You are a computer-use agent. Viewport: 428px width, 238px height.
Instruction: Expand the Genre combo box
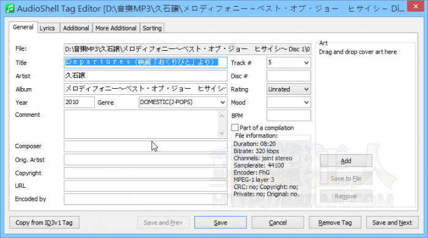[223, 102]
